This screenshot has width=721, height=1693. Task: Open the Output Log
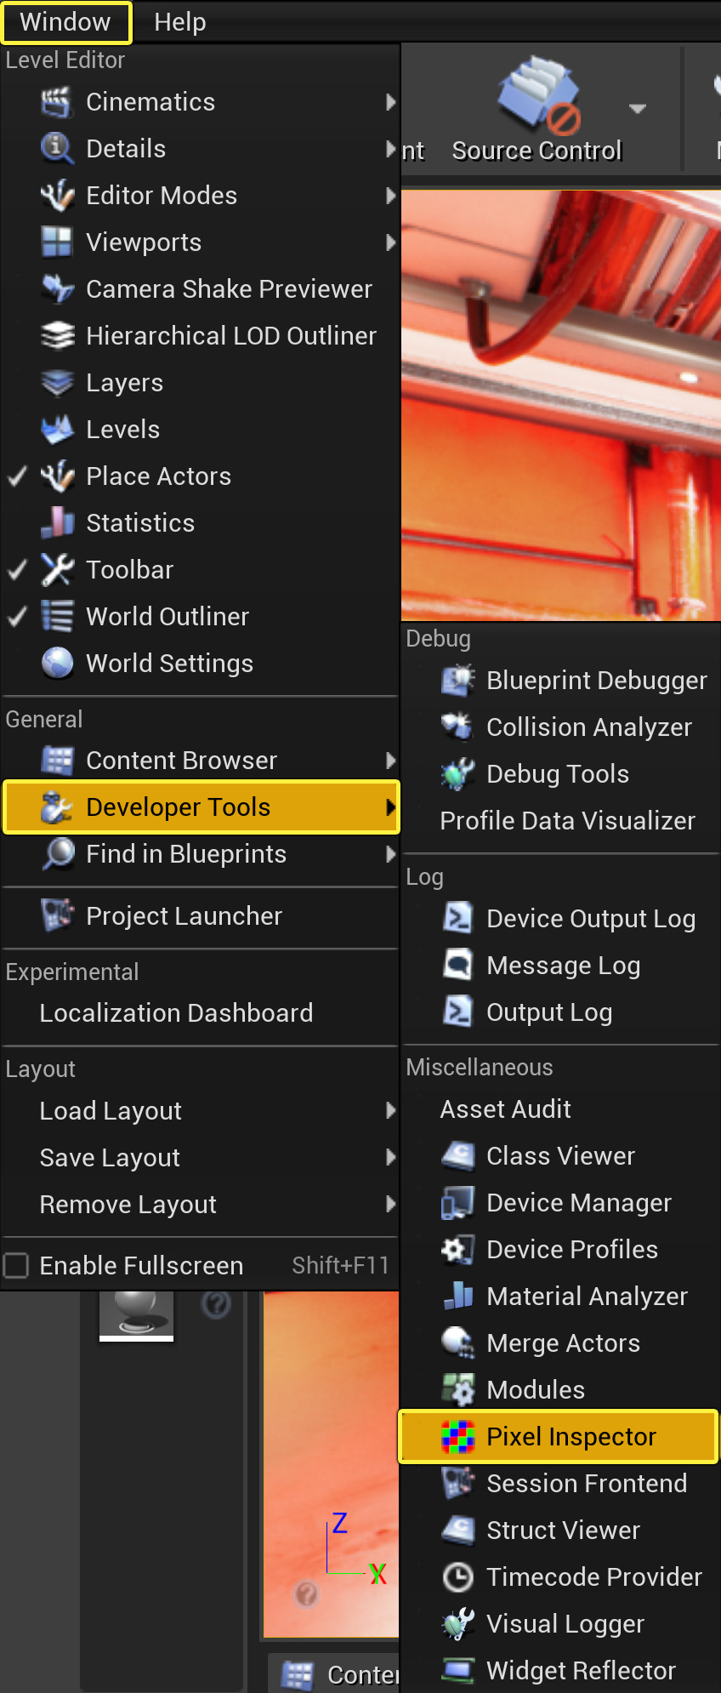[x=548, y=1012]
